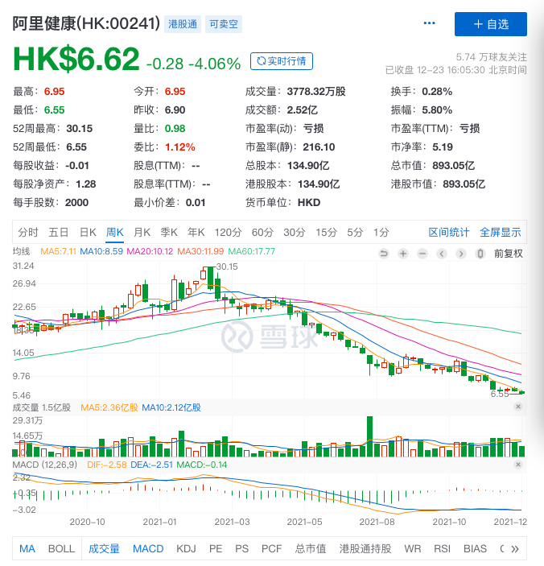The image size is (544, 566).
Task: Toggle the PE indicator
Action: [x=216, y=548]
